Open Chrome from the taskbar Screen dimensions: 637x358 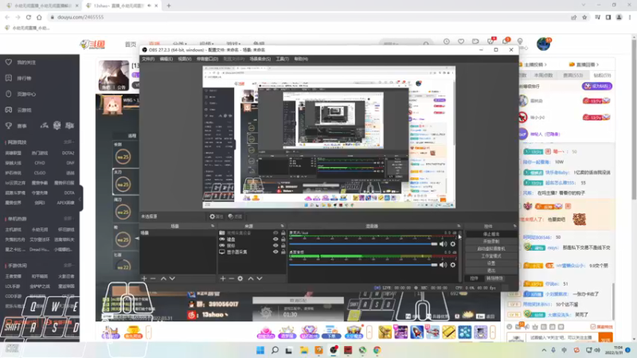377,350
